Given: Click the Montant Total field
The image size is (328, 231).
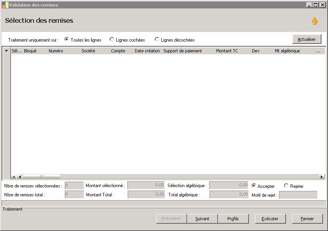Looking at the screenshot, I should pos(146,194).
